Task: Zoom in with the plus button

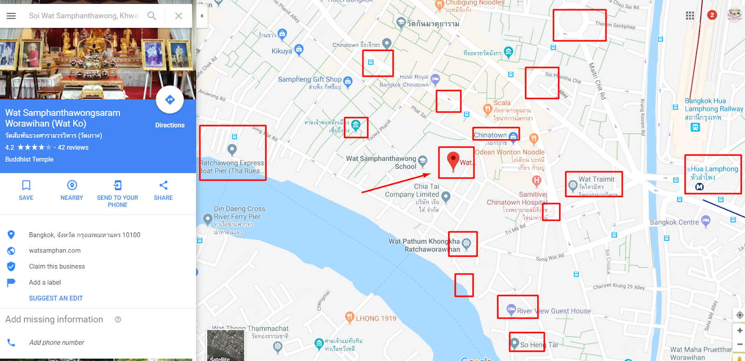Action: [739, 330]
